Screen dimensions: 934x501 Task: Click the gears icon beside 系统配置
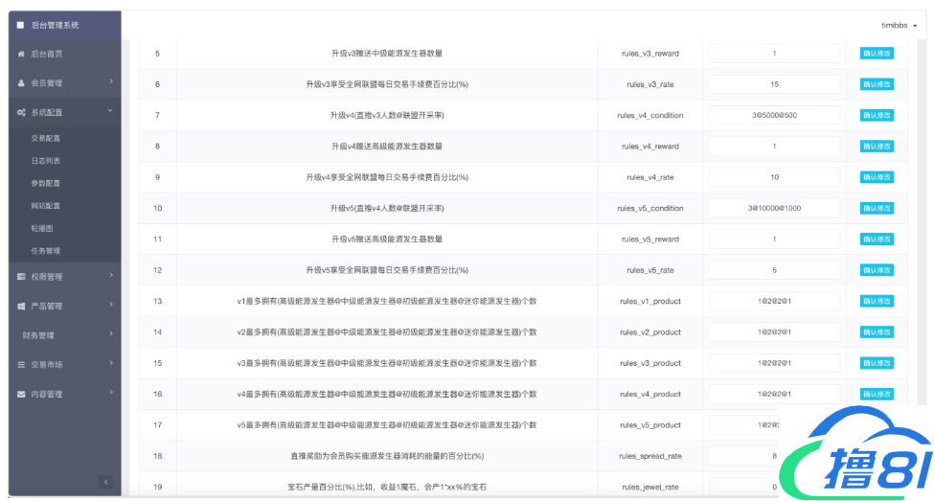[21, 112]
